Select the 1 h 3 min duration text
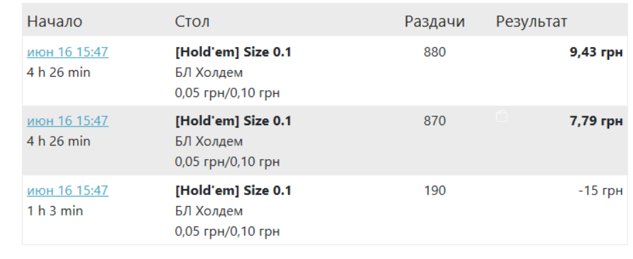Image resolution: width=633 pixels, height=259 pixels. 55,211
